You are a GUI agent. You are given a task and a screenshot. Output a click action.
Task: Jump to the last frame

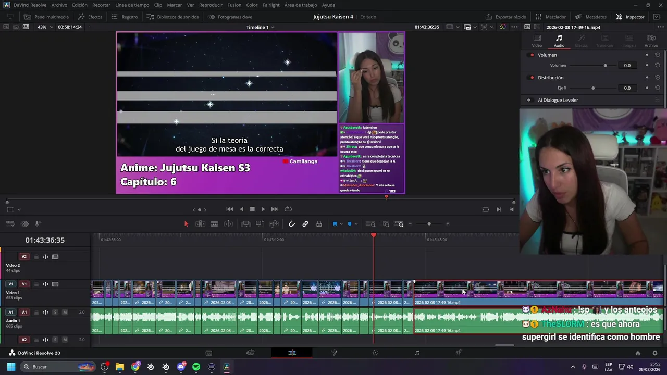(x=275, y=209)
